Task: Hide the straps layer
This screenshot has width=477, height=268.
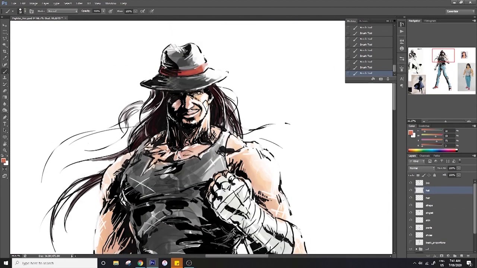Action: [x=411, y=205]
